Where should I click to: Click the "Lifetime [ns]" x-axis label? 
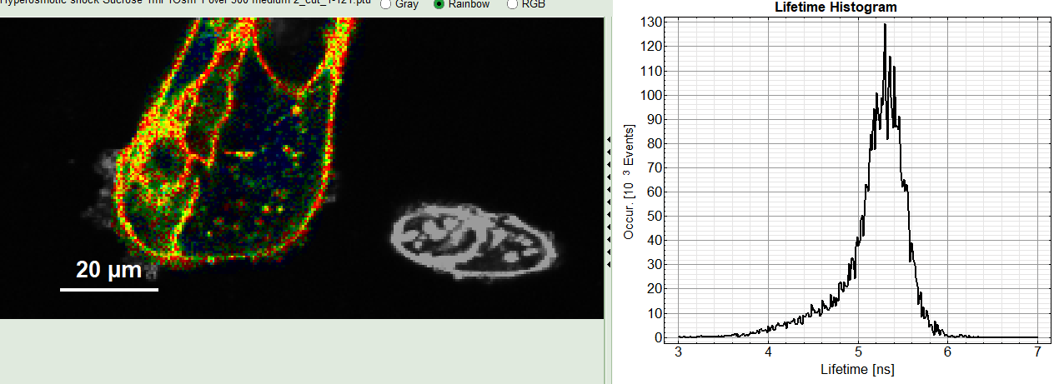[x=856, y=369]
